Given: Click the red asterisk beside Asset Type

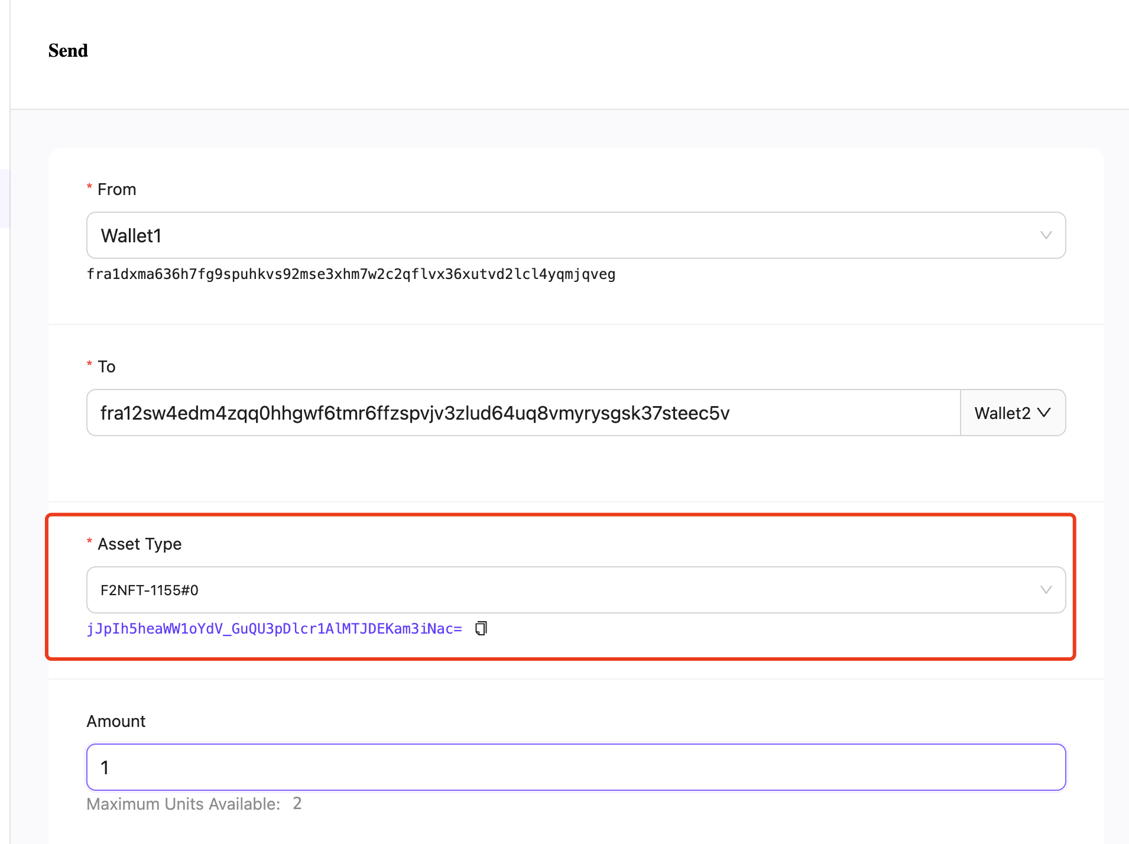Looking at the screenshot, I should (89, 542).
